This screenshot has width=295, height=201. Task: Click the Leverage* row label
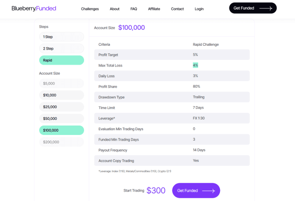tap(107, 118)
